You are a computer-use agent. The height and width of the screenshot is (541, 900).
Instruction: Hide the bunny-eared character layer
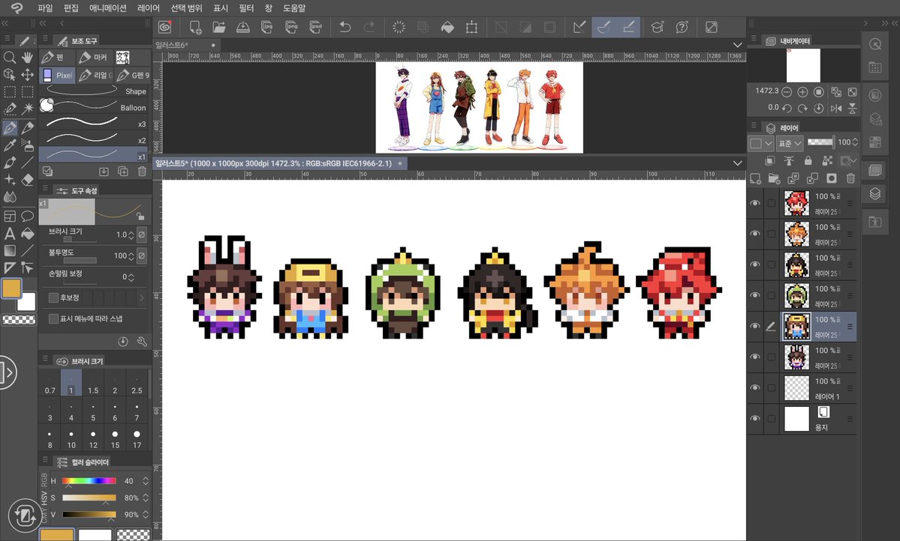tap(755, 357)
